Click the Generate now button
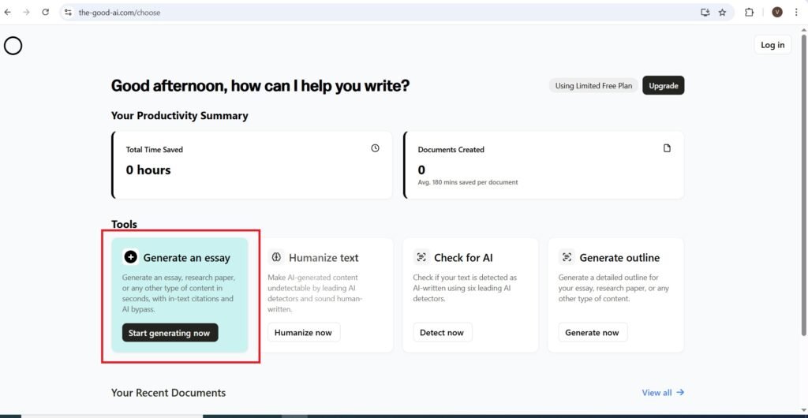 pyautogui.click(x=592, y=333)
